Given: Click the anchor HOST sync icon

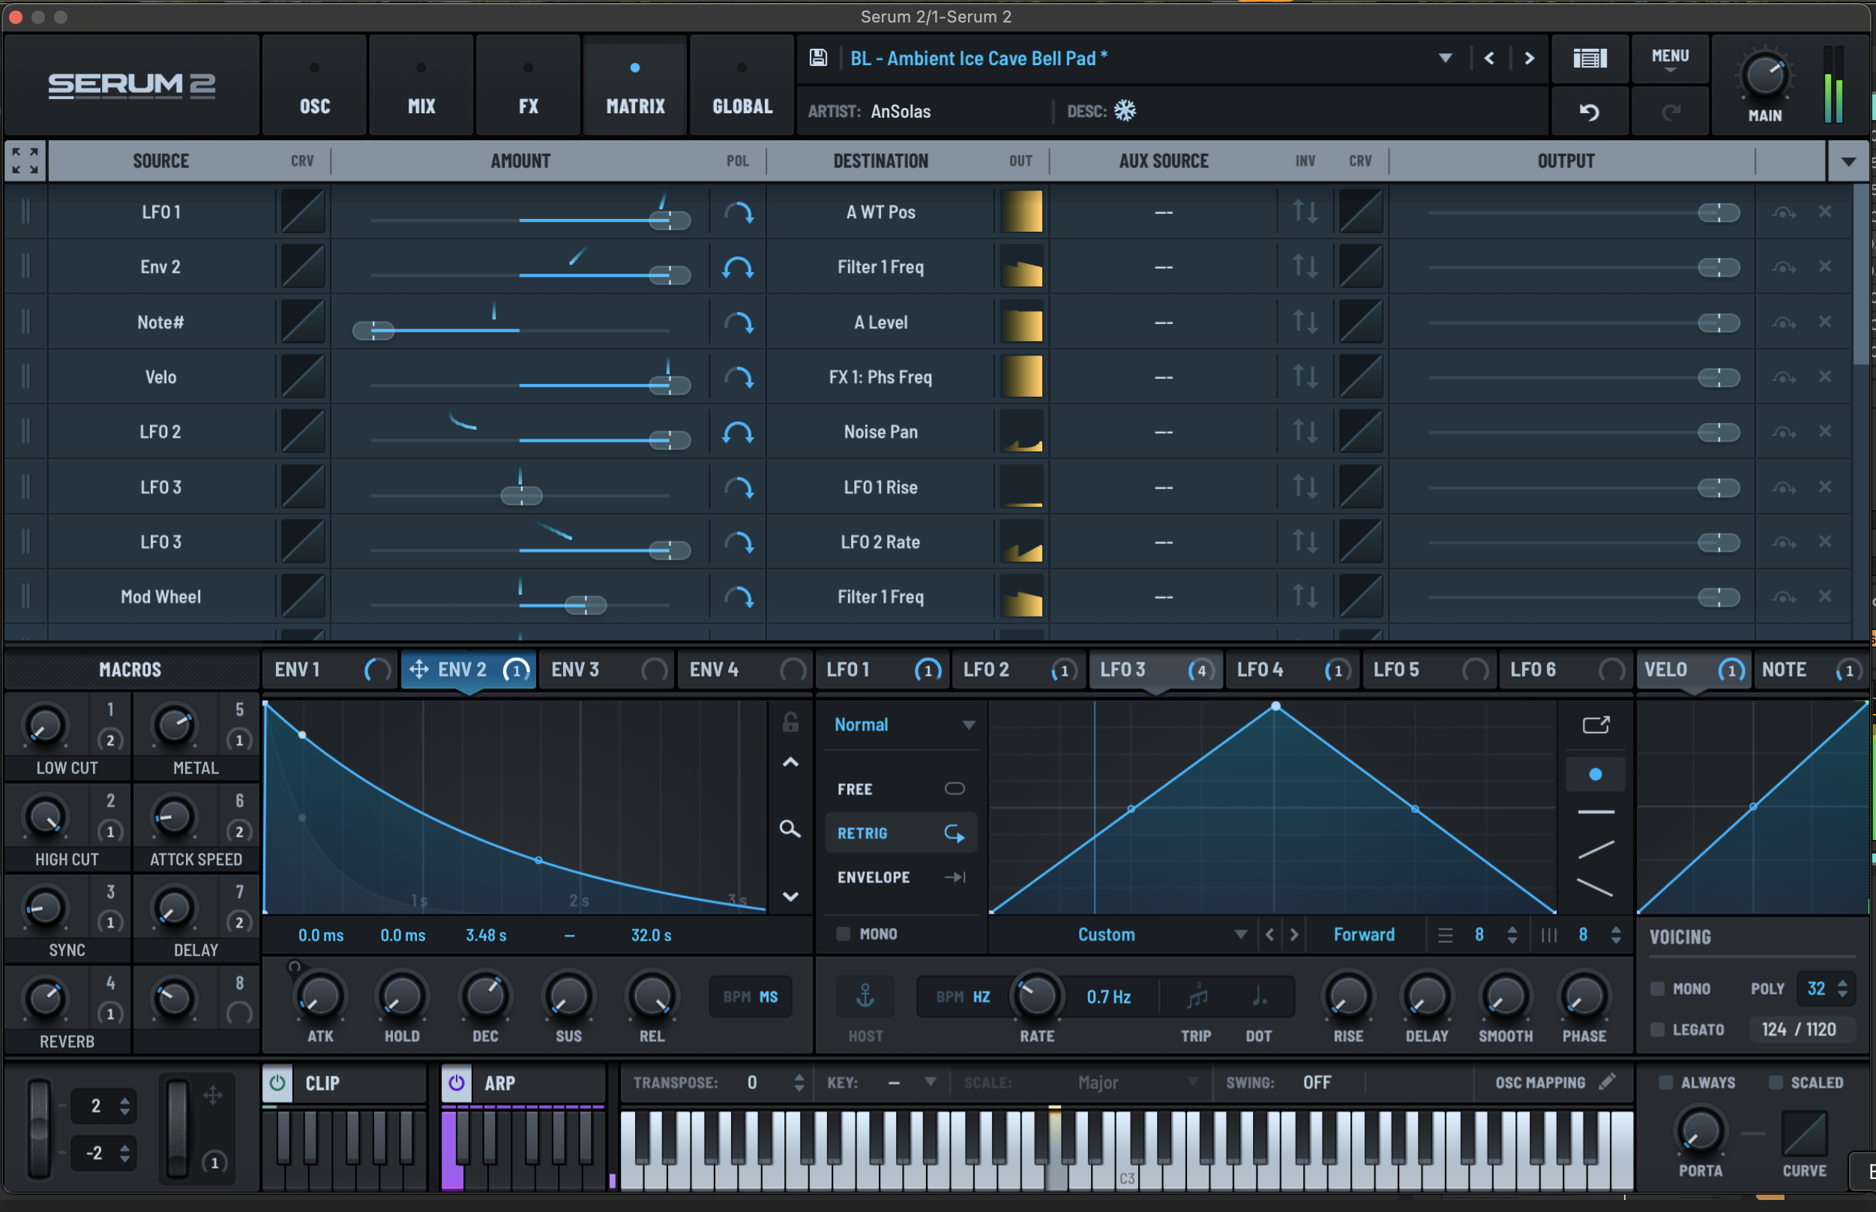Looking at the screenshot, I should click(865, 996).
